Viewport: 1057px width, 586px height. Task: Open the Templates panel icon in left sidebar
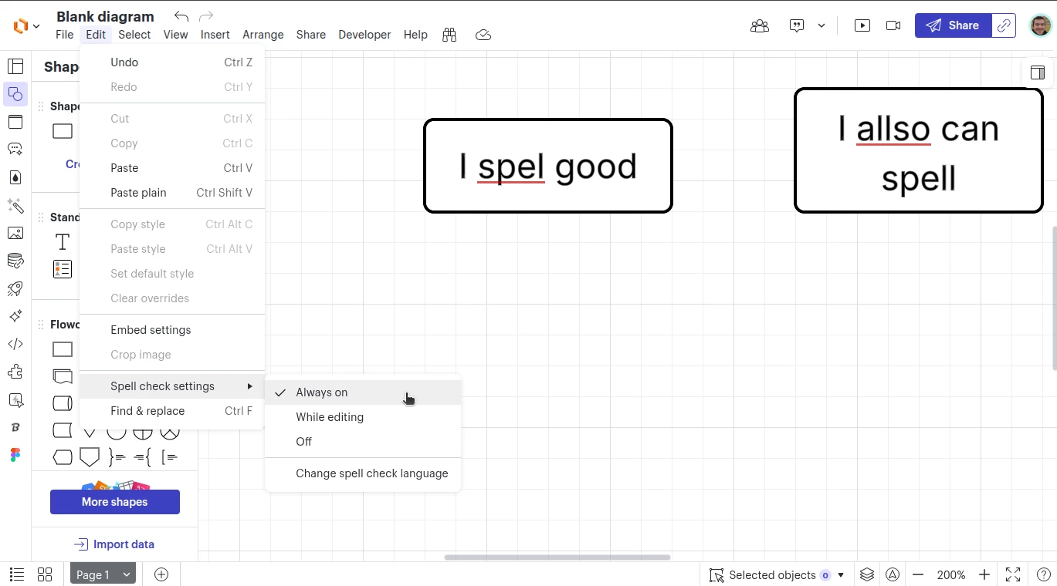point(15,66)
